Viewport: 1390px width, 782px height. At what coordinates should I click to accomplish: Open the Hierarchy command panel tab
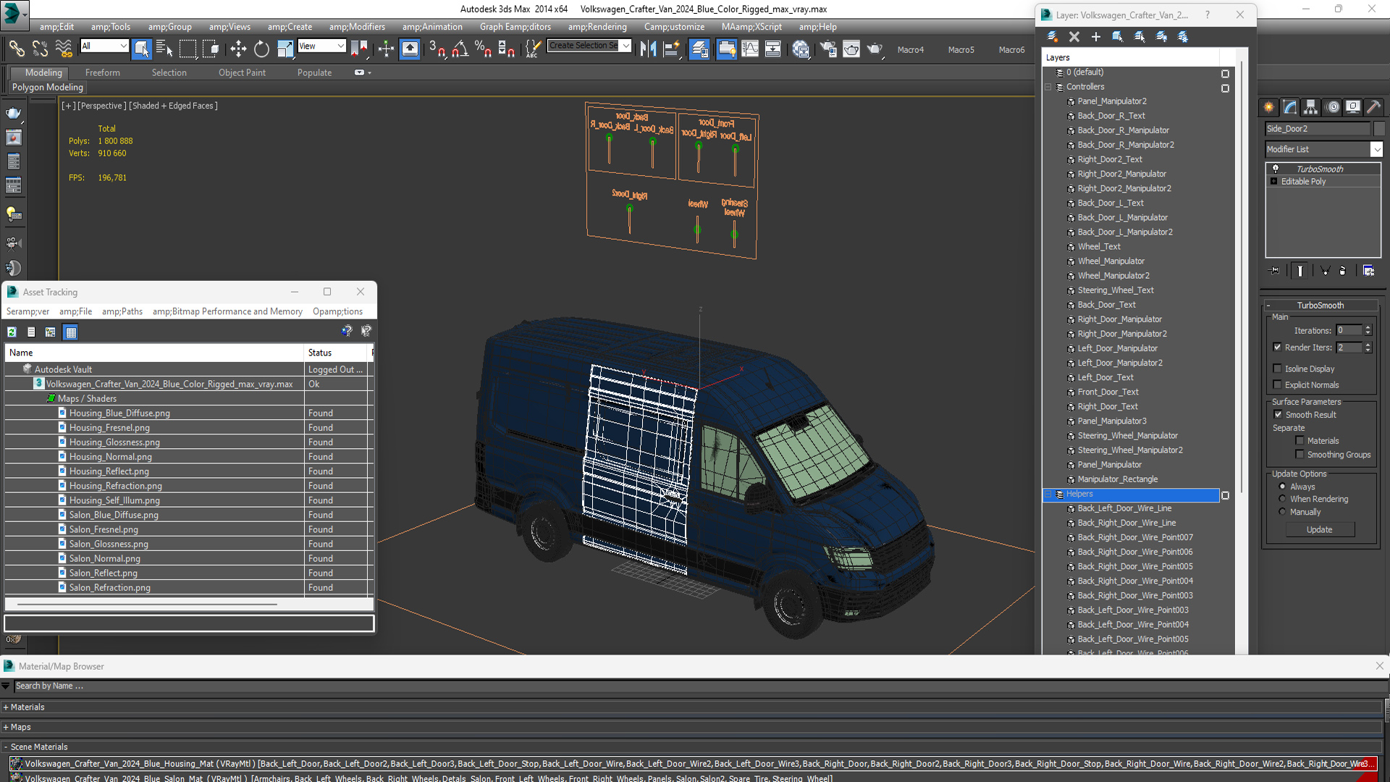coord(1311,107)
